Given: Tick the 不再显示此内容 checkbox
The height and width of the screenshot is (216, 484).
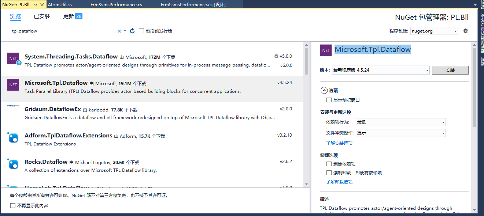Looking at the screenshot, I should (x=13, y=206).
